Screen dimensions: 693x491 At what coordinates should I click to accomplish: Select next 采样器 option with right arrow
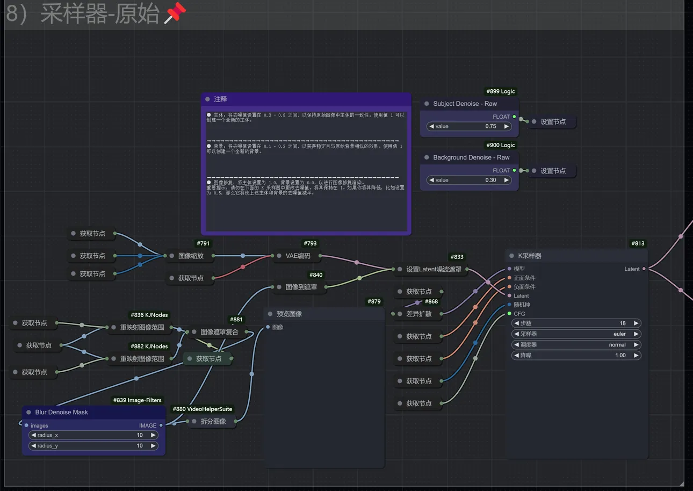pos(636,334)
